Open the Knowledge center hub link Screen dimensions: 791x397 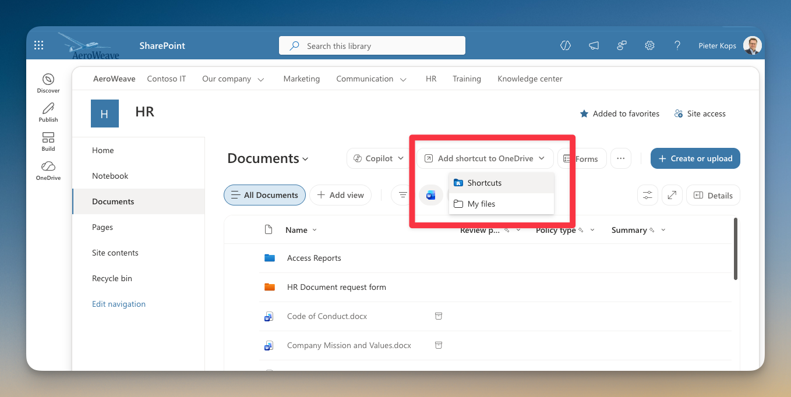pyautogui.click(x=530, y=79)
